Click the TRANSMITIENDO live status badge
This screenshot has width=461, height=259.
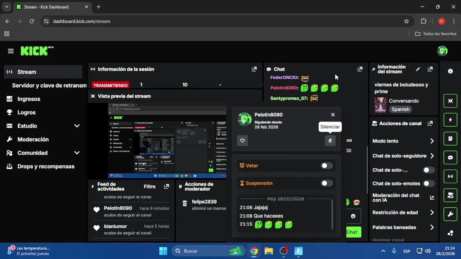click(111, 85)
